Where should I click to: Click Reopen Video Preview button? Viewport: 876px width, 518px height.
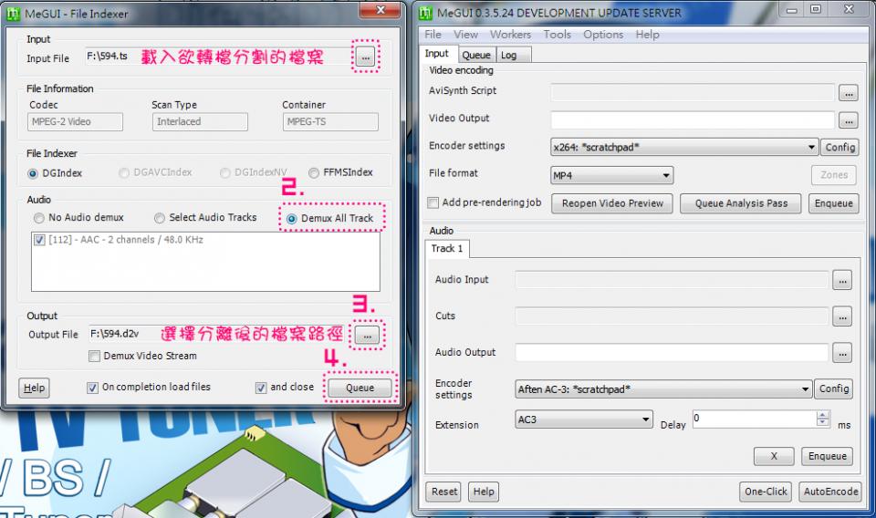click(x=612, y=203)
